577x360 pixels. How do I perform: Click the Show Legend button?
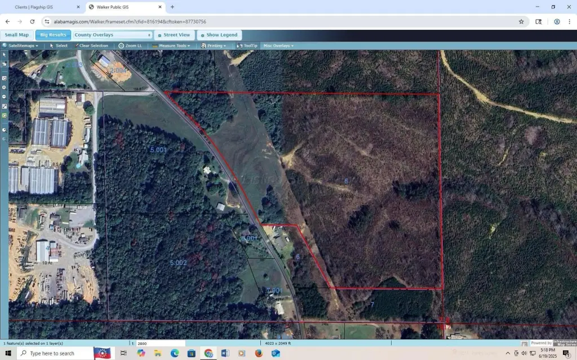[x=219, y=35]
